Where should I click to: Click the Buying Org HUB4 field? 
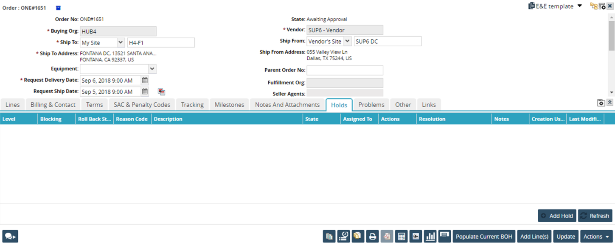point(118,31)
